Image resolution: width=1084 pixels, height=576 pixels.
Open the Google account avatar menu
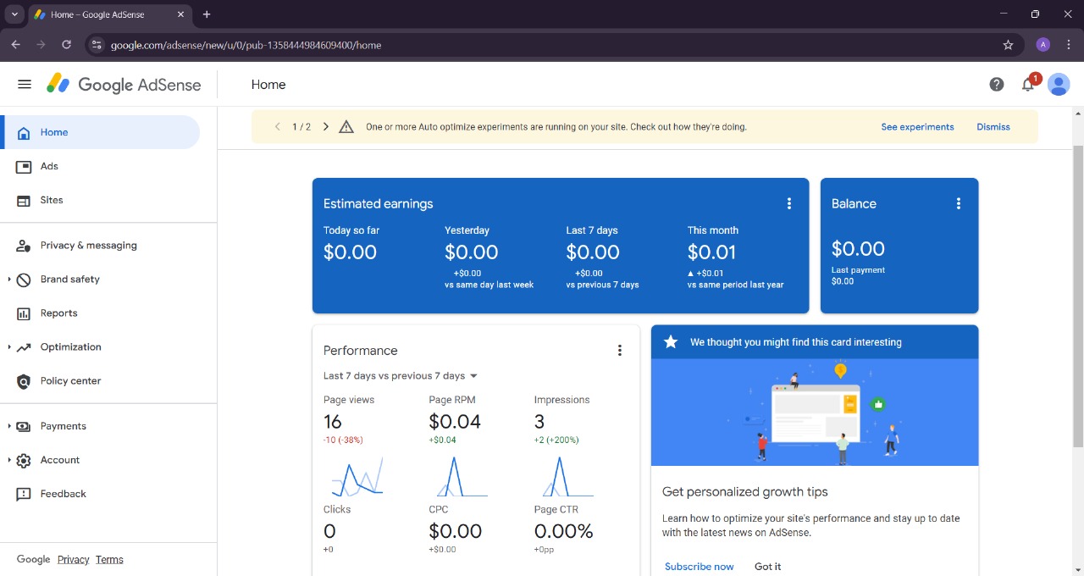click(x=1059, y=84)
